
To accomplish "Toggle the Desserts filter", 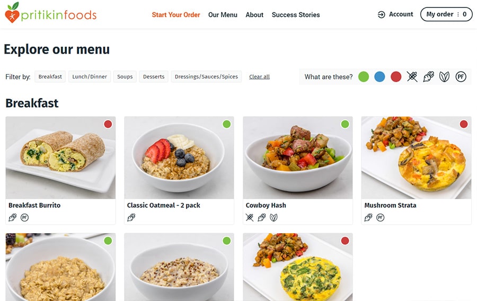I will pos(154,77).
